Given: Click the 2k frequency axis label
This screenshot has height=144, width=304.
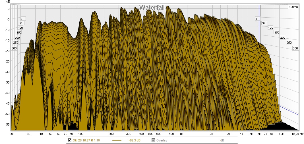Looking at the screenshot, I should [x=211, y=134].
